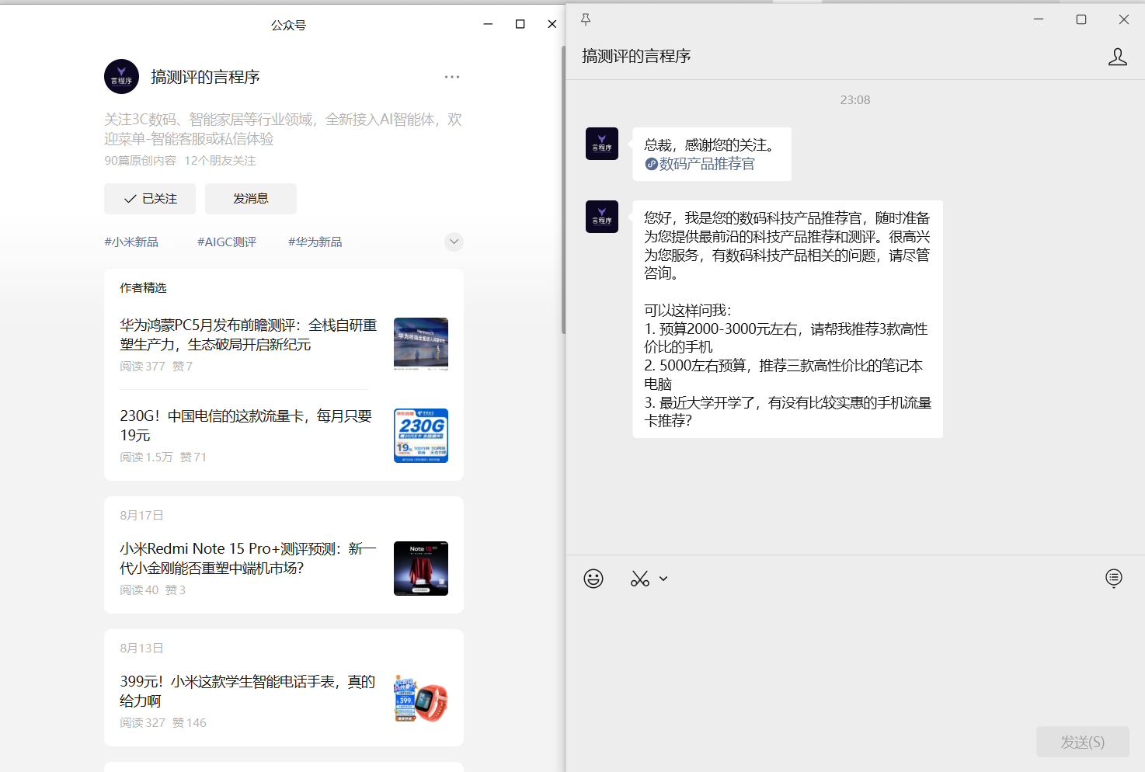The image size is (1145, 772).
Task: Click 阅读 327 赞 146 stats
Action: (x=163, y=723)
